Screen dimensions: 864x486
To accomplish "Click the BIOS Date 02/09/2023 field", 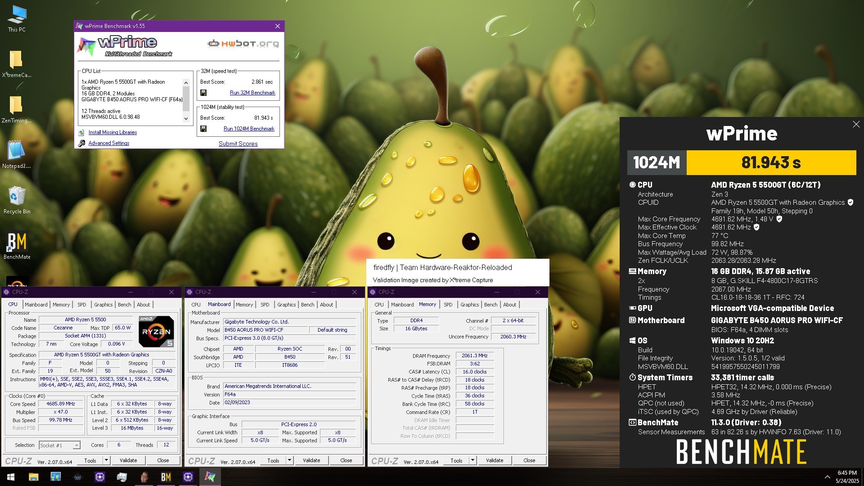I will click(289, 402).
